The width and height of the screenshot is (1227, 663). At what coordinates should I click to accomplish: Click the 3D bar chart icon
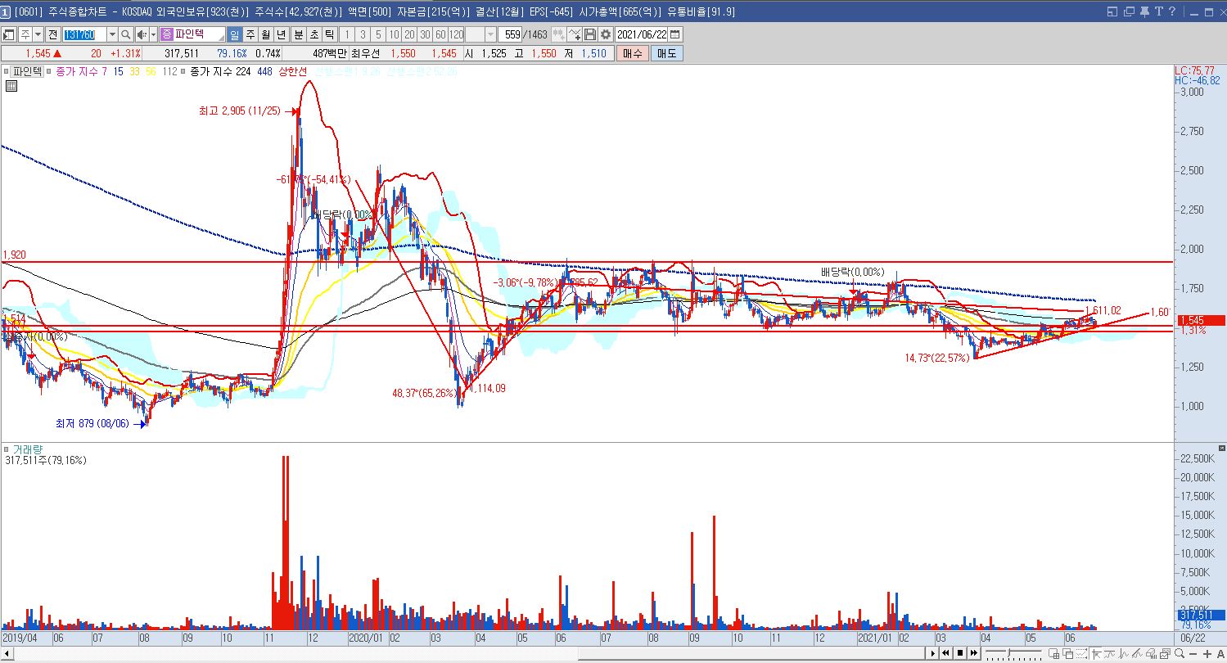coord(1152,653)
